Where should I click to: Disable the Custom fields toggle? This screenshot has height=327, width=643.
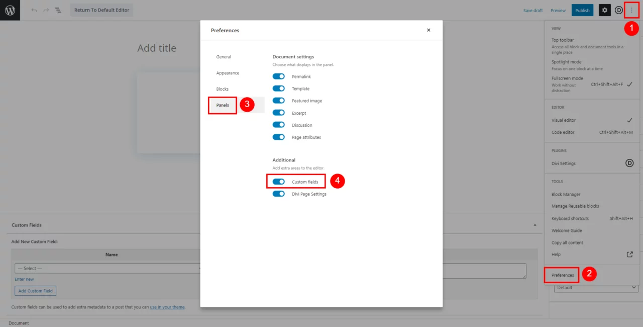click(278, 181)
